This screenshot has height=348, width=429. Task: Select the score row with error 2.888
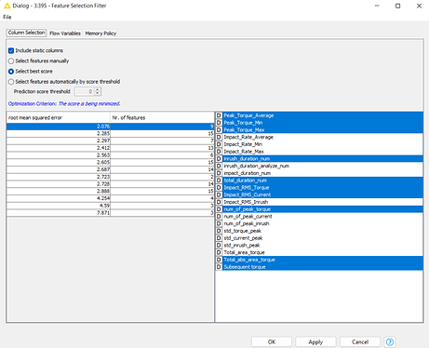110,191
